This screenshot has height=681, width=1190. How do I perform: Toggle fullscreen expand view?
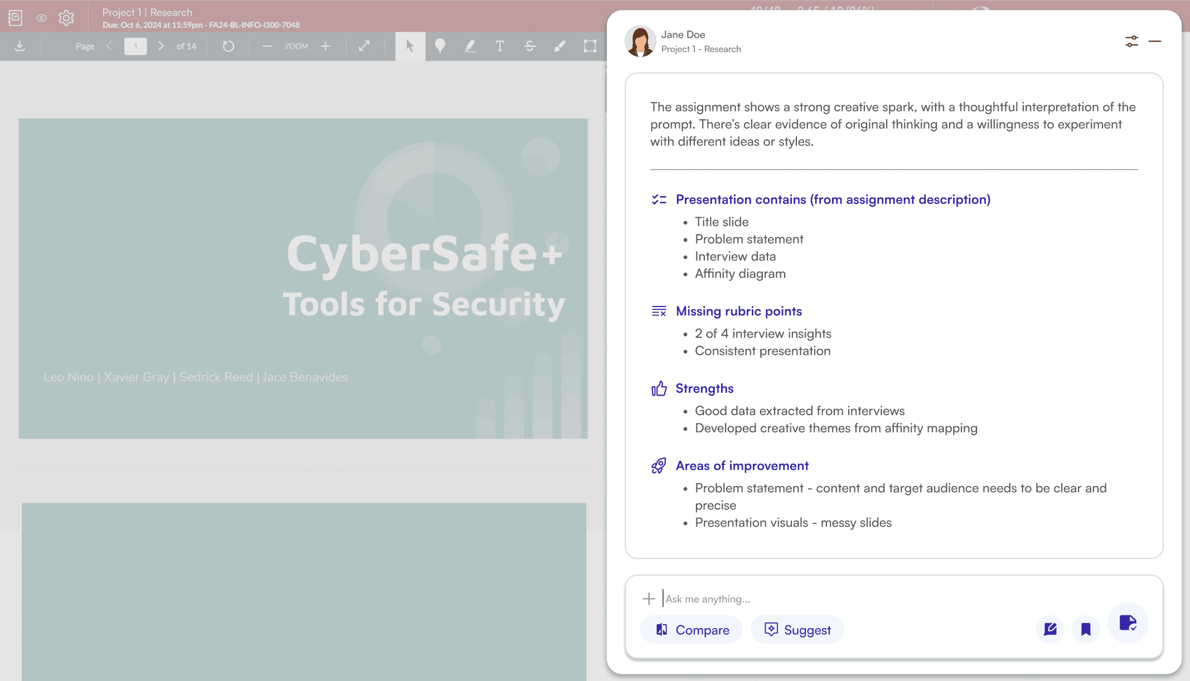tap(364, 46)
